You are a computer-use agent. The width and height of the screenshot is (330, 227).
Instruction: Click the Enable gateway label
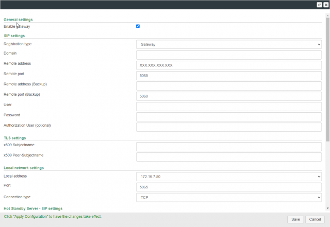tap(17, 26)
